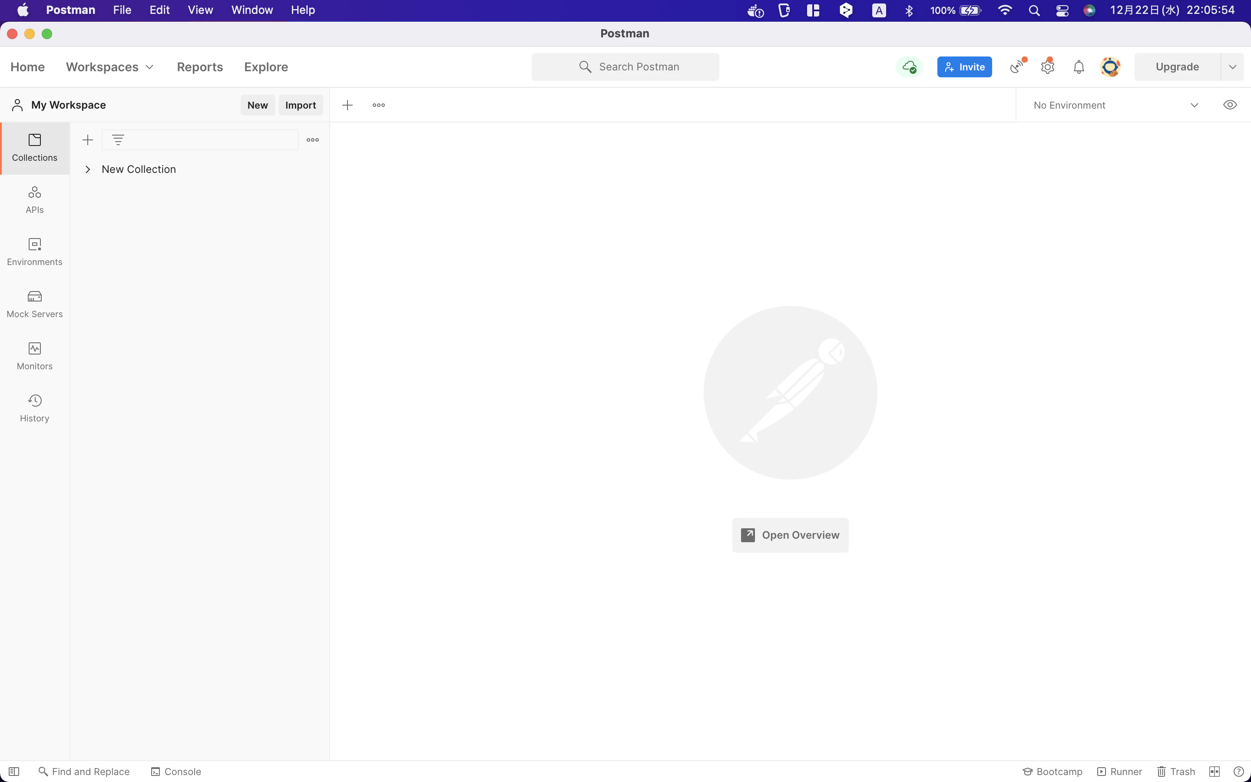Open the APIs sidebar panel

[x=35, y=200]
